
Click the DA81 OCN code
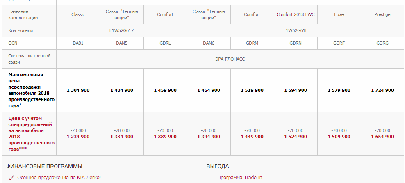point(78,43)
